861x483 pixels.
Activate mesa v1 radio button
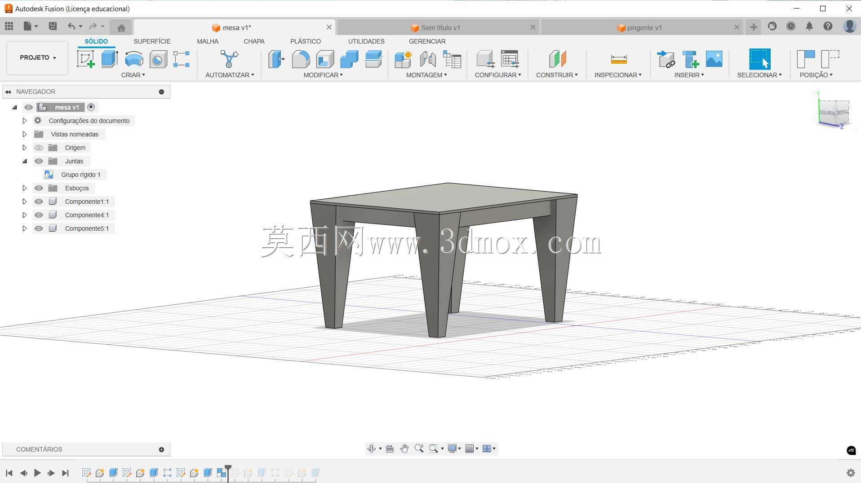(x=91, y=107)
